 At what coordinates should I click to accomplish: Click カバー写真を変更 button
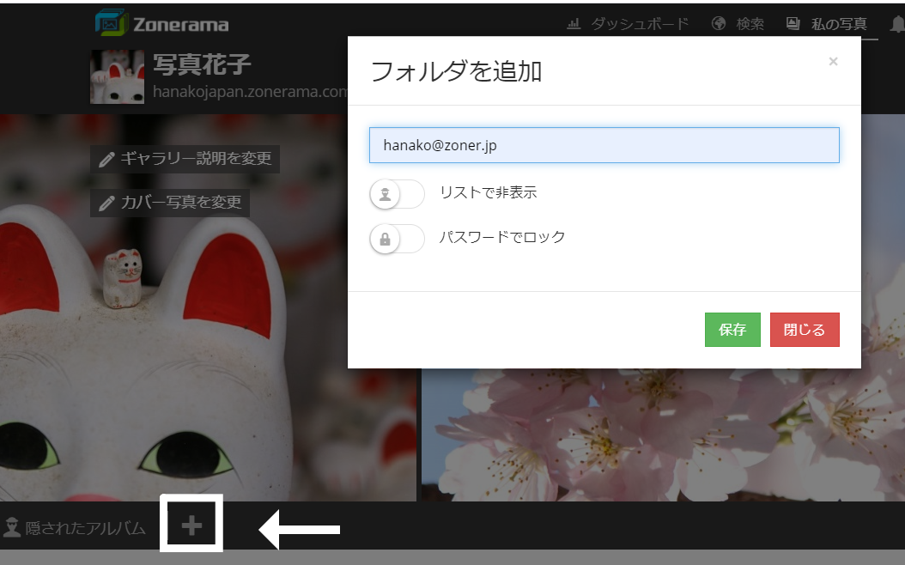coord(170,203)
